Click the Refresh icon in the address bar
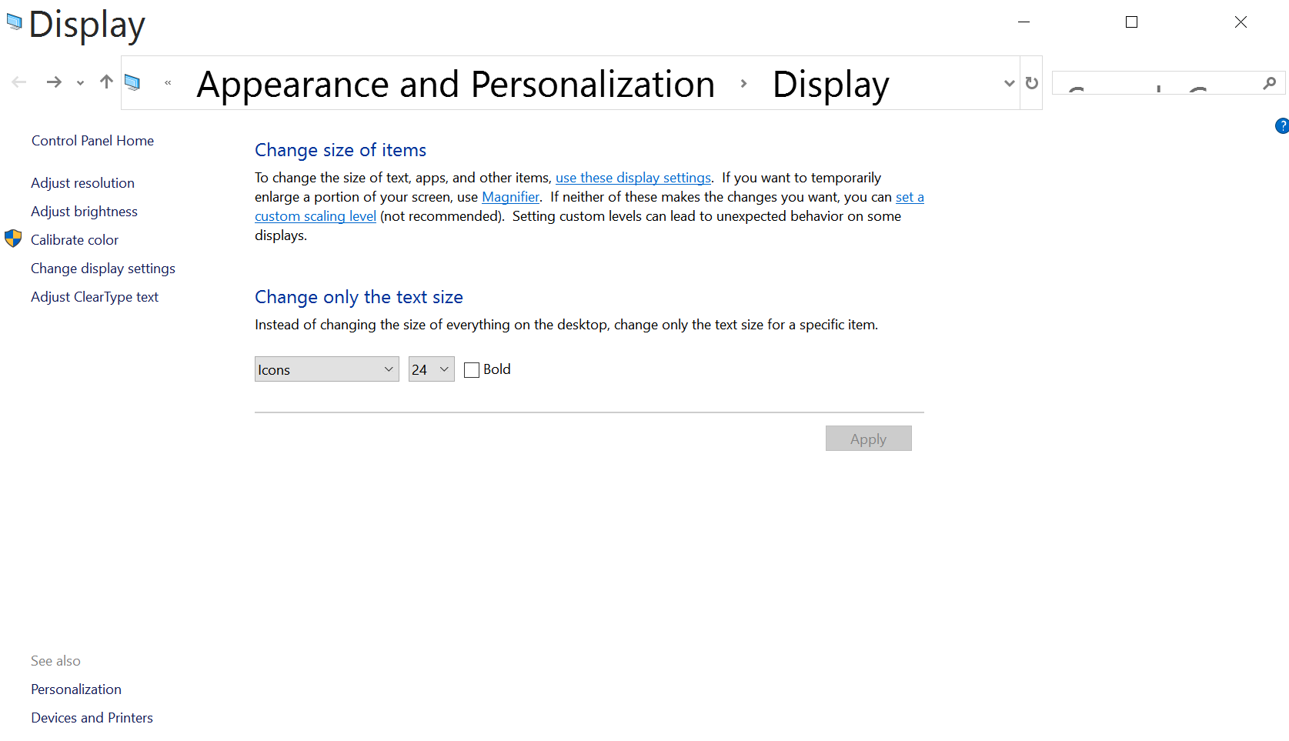 click(x=1032, y=83)
